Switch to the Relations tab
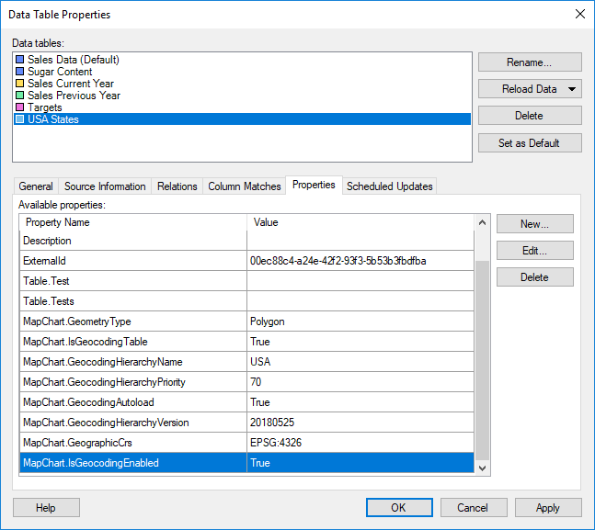595x530 pixels. click(x=177, y=186)
